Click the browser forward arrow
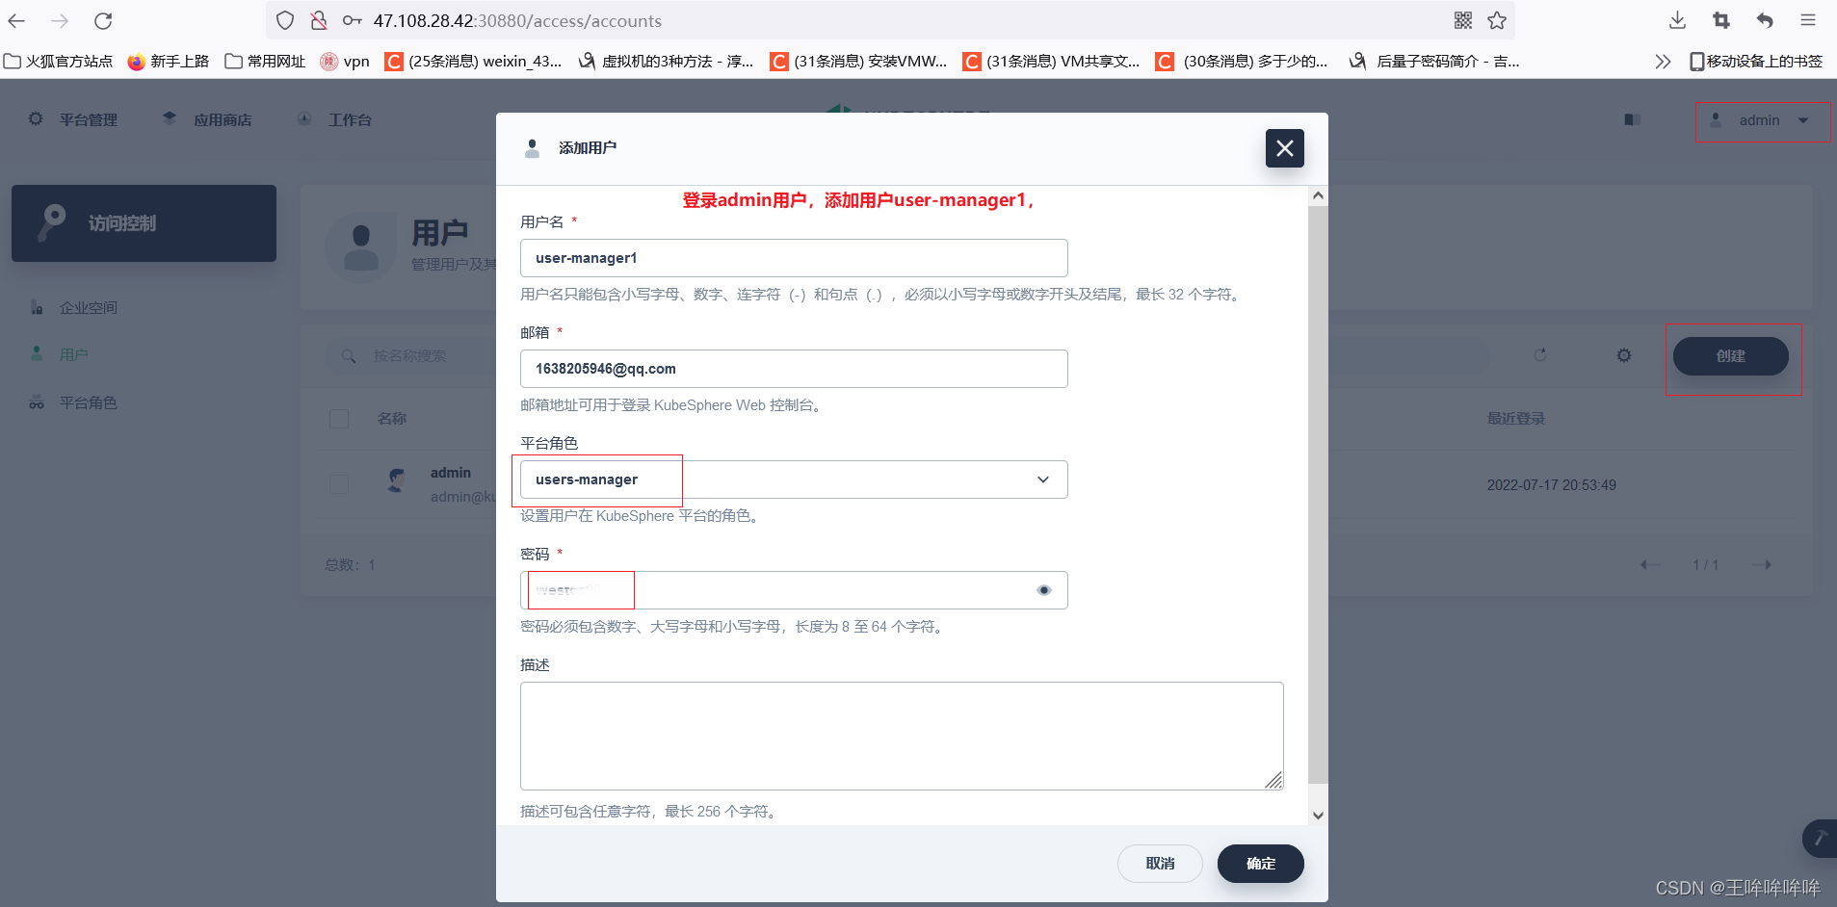Image resolution: width=1837 pixels, height=907 pixels. pos(60,20)
